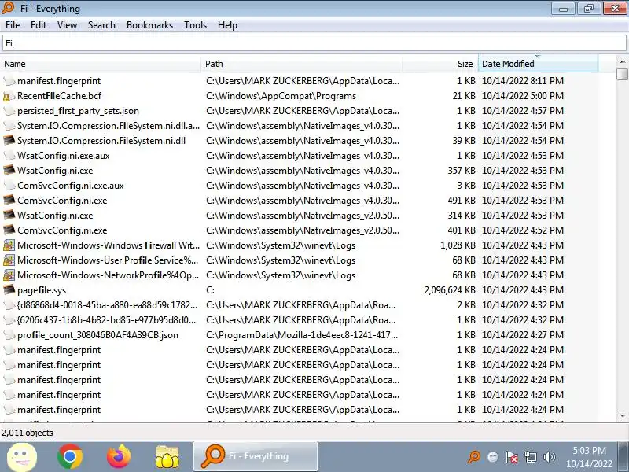Select the RecentFileCache.bcf file name
This screenshot has height=472, width=629.
click(x=60, y=96)
